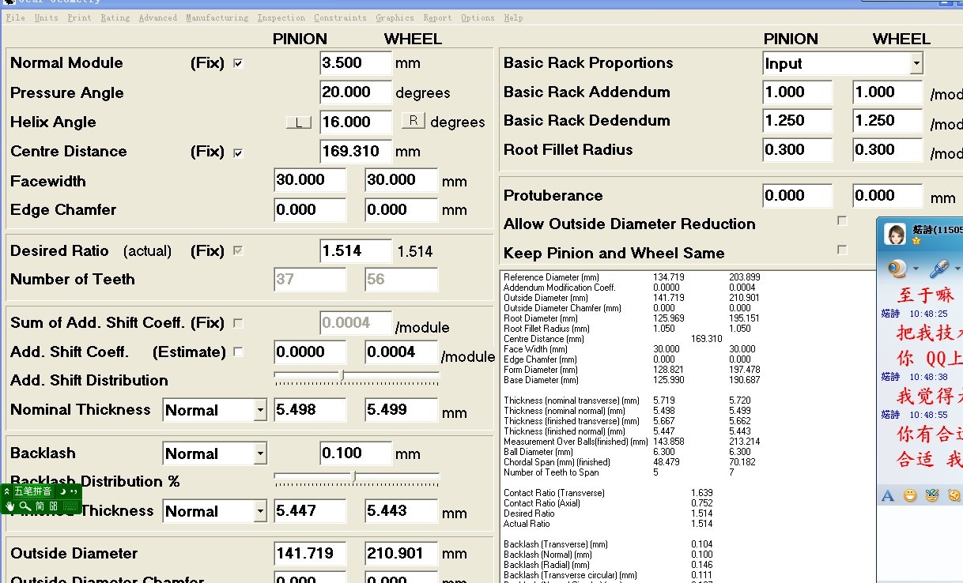Open the Graphics menu
963x583 pixels.
[395, 17]
